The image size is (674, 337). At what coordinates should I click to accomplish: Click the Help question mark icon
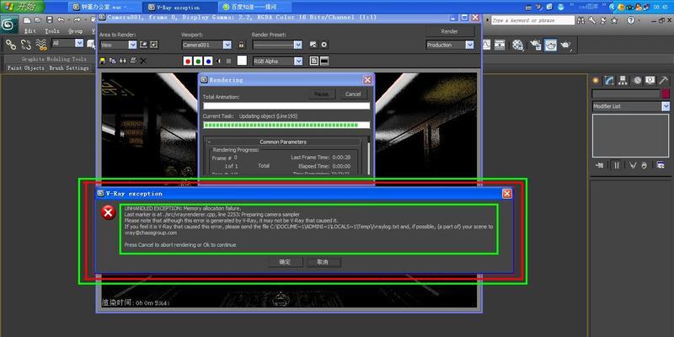click(630, 20)
